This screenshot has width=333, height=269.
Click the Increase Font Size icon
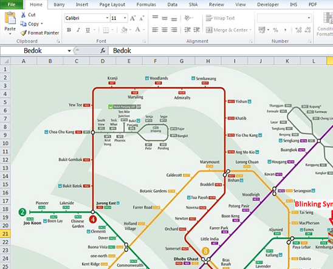(x=132, y=18)
